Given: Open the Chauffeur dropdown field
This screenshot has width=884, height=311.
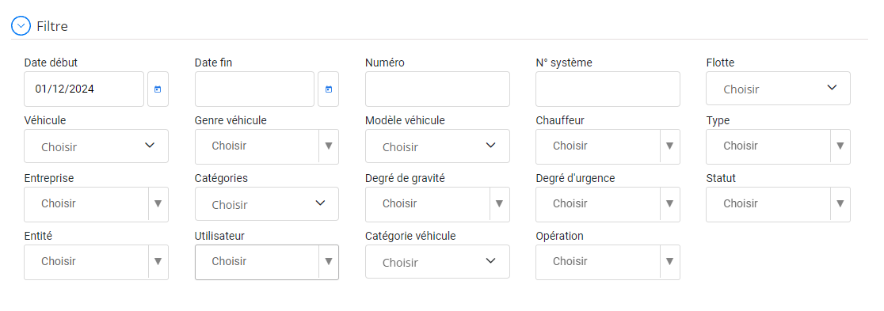Looking at the screenshot, I should (608, 146).
